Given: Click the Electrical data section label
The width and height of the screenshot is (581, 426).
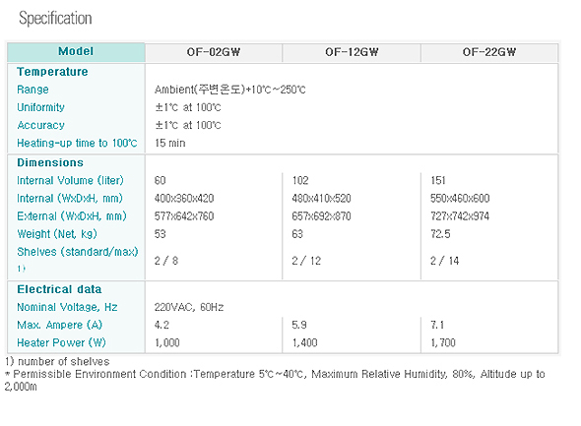Looking at the screenshot, I should click(59, 289).
